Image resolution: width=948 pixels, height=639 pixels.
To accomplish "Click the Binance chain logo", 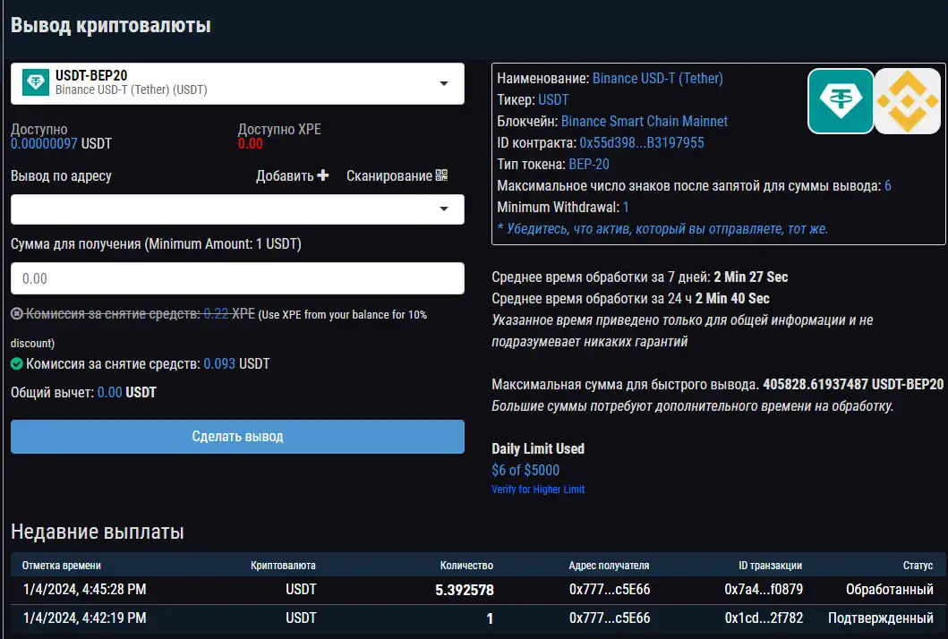I will click(x=908, y=101).
